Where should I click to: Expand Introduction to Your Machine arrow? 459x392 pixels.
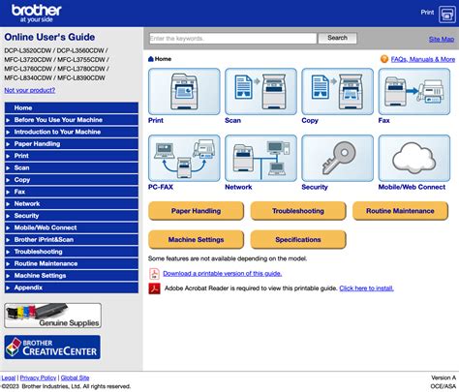8,132
